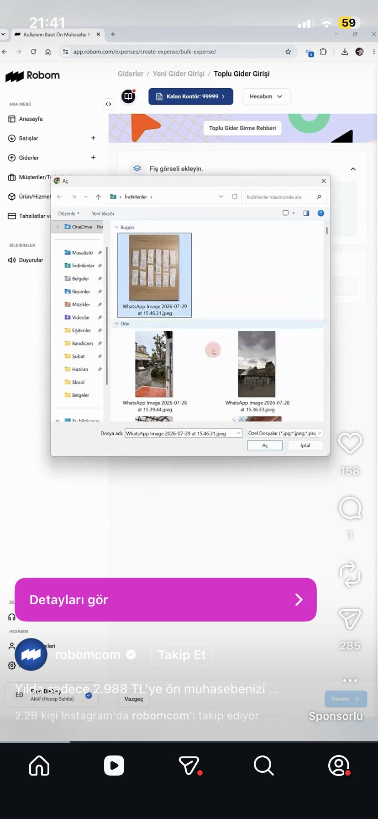Select Bandicam folder in navigation pane
The width and height of the screenshot is (378, 819).
tap(82, 344)
